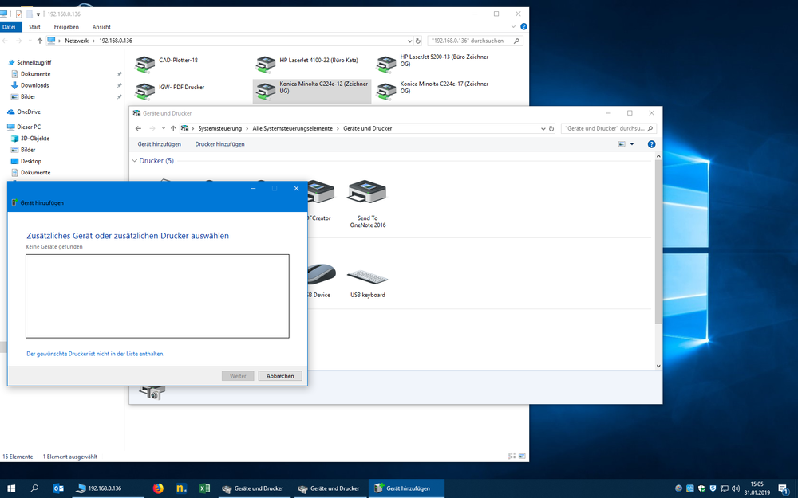798x498 pixels.
Task: Click 'Der gewünschte Drucker ist nicht' link
Action: [x=96, y=353]
